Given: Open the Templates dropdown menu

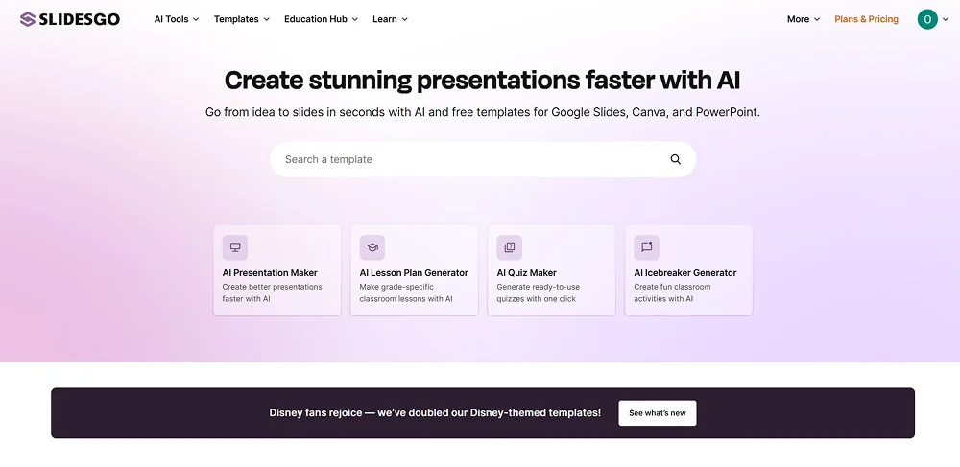Looking at the screenshot, I should tap(241, 19).
